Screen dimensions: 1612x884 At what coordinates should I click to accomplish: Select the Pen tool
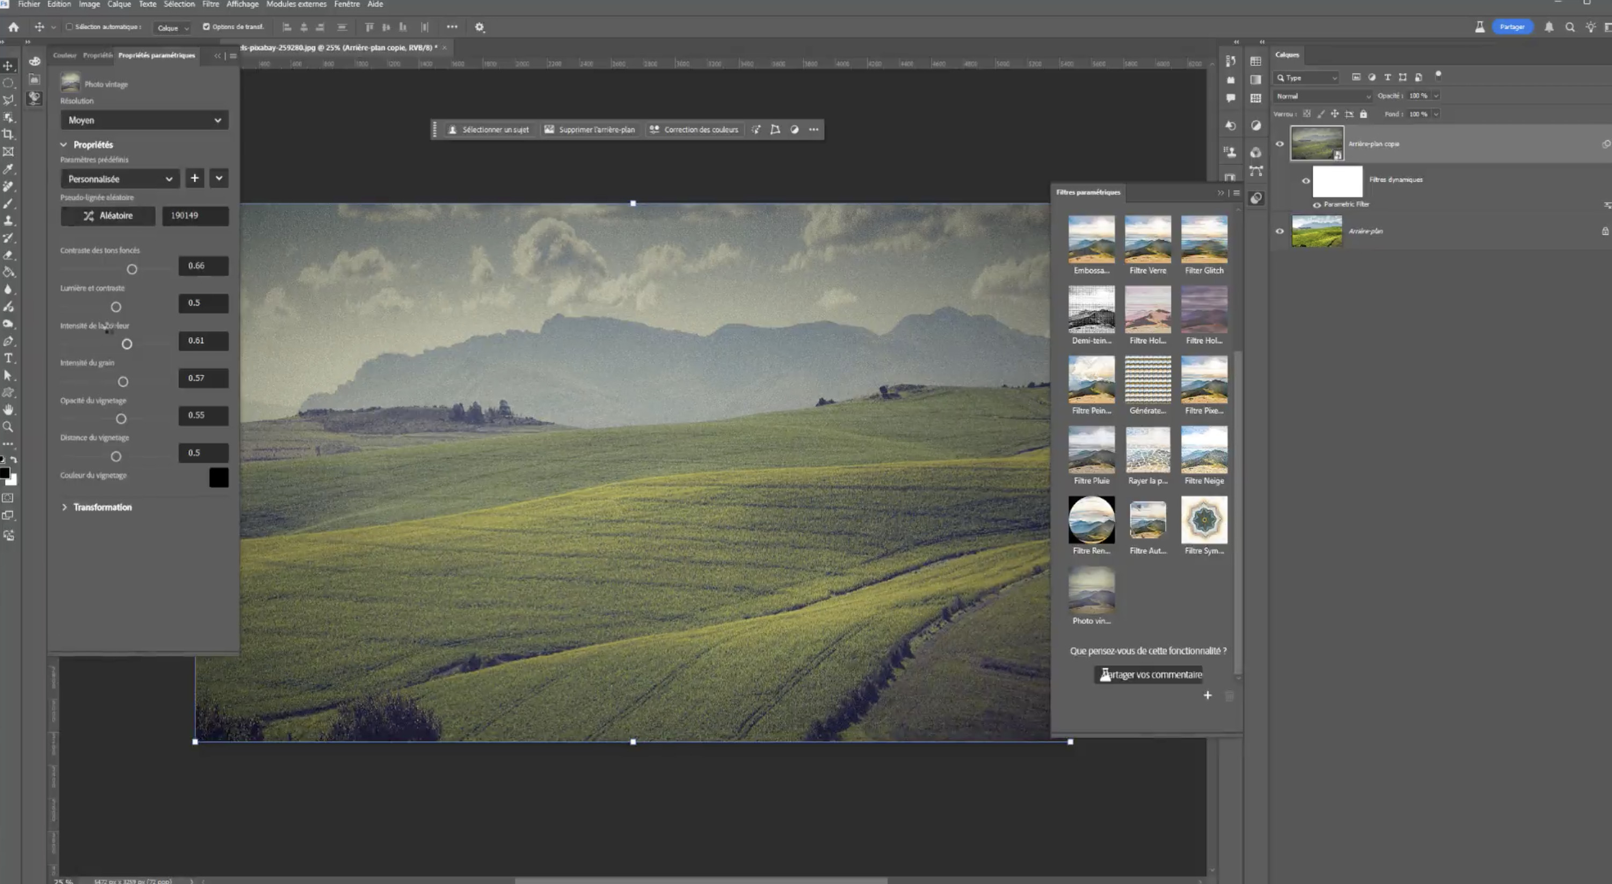[x=8, y=341]
